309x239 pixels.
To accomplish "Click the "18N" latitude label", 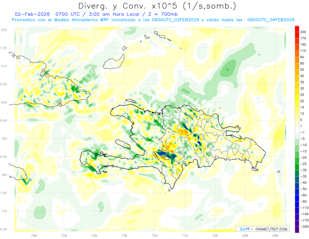I will pos(4,175).
